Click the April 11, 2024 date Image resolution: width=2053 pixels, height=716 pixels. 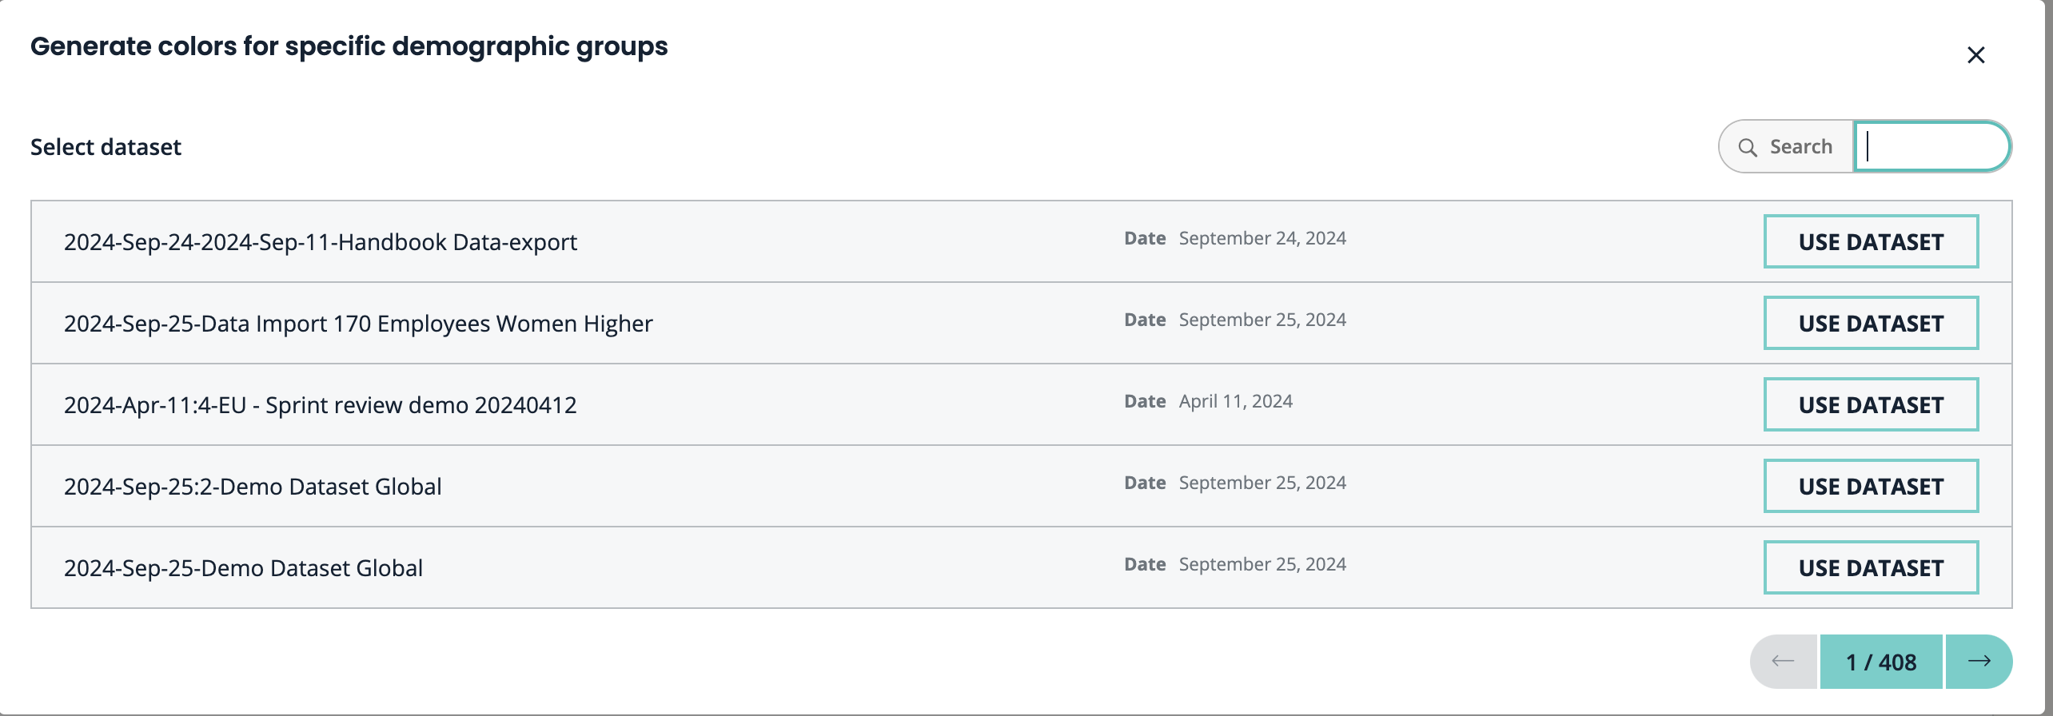[x=1235, y=401]
